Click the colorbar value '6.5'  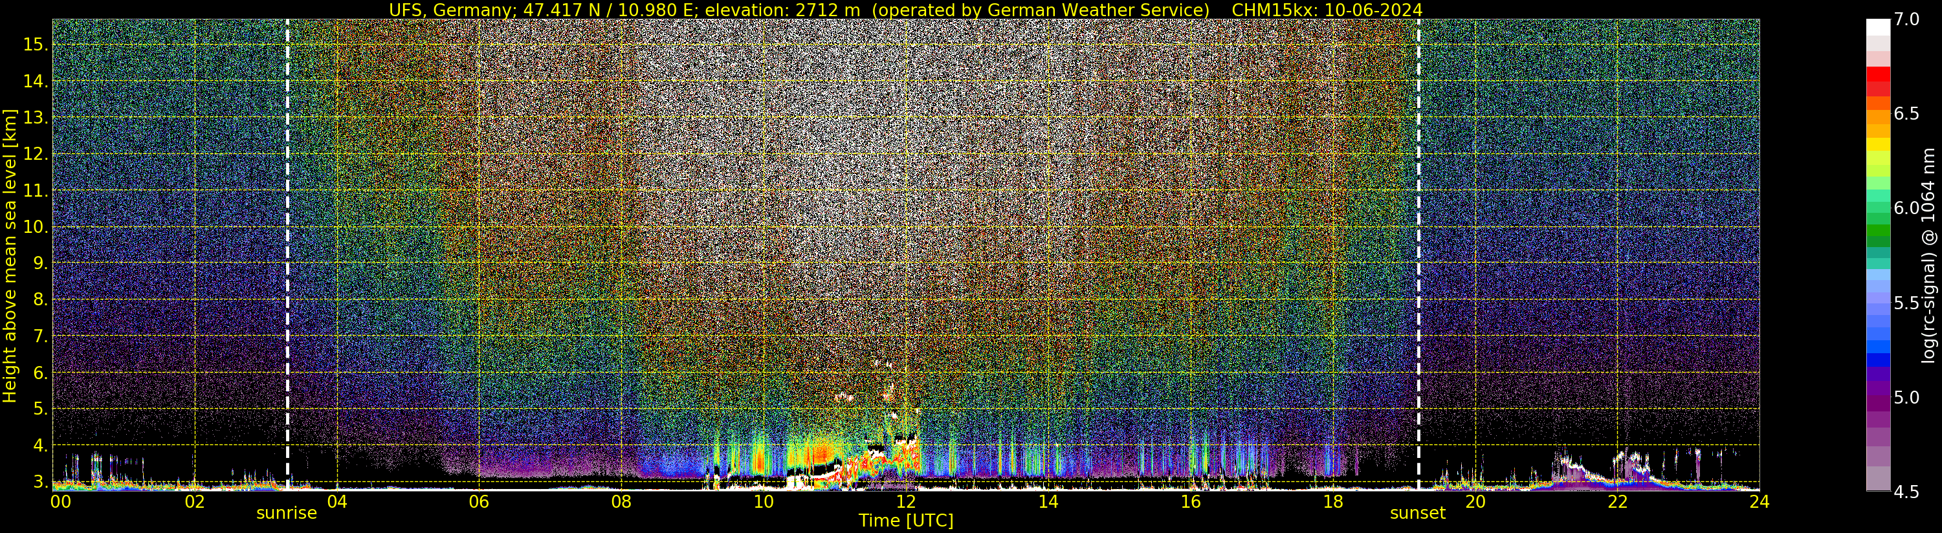pos(1906,114)
